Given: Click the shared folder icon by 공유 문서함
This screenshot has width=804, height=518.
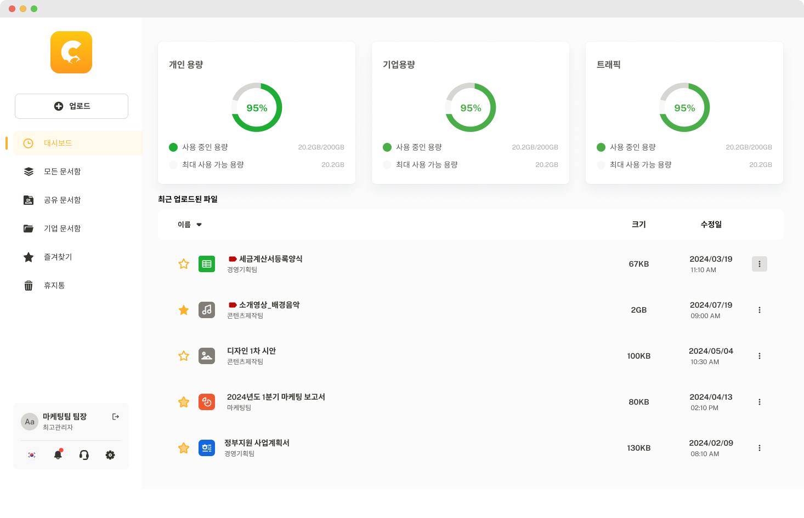Looking at the screenshot, I should point(29,200).
